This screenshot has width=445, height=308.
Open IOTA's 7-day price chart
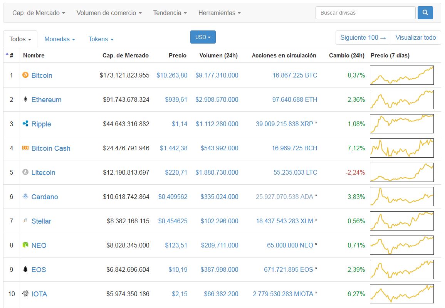coord(402,293)
